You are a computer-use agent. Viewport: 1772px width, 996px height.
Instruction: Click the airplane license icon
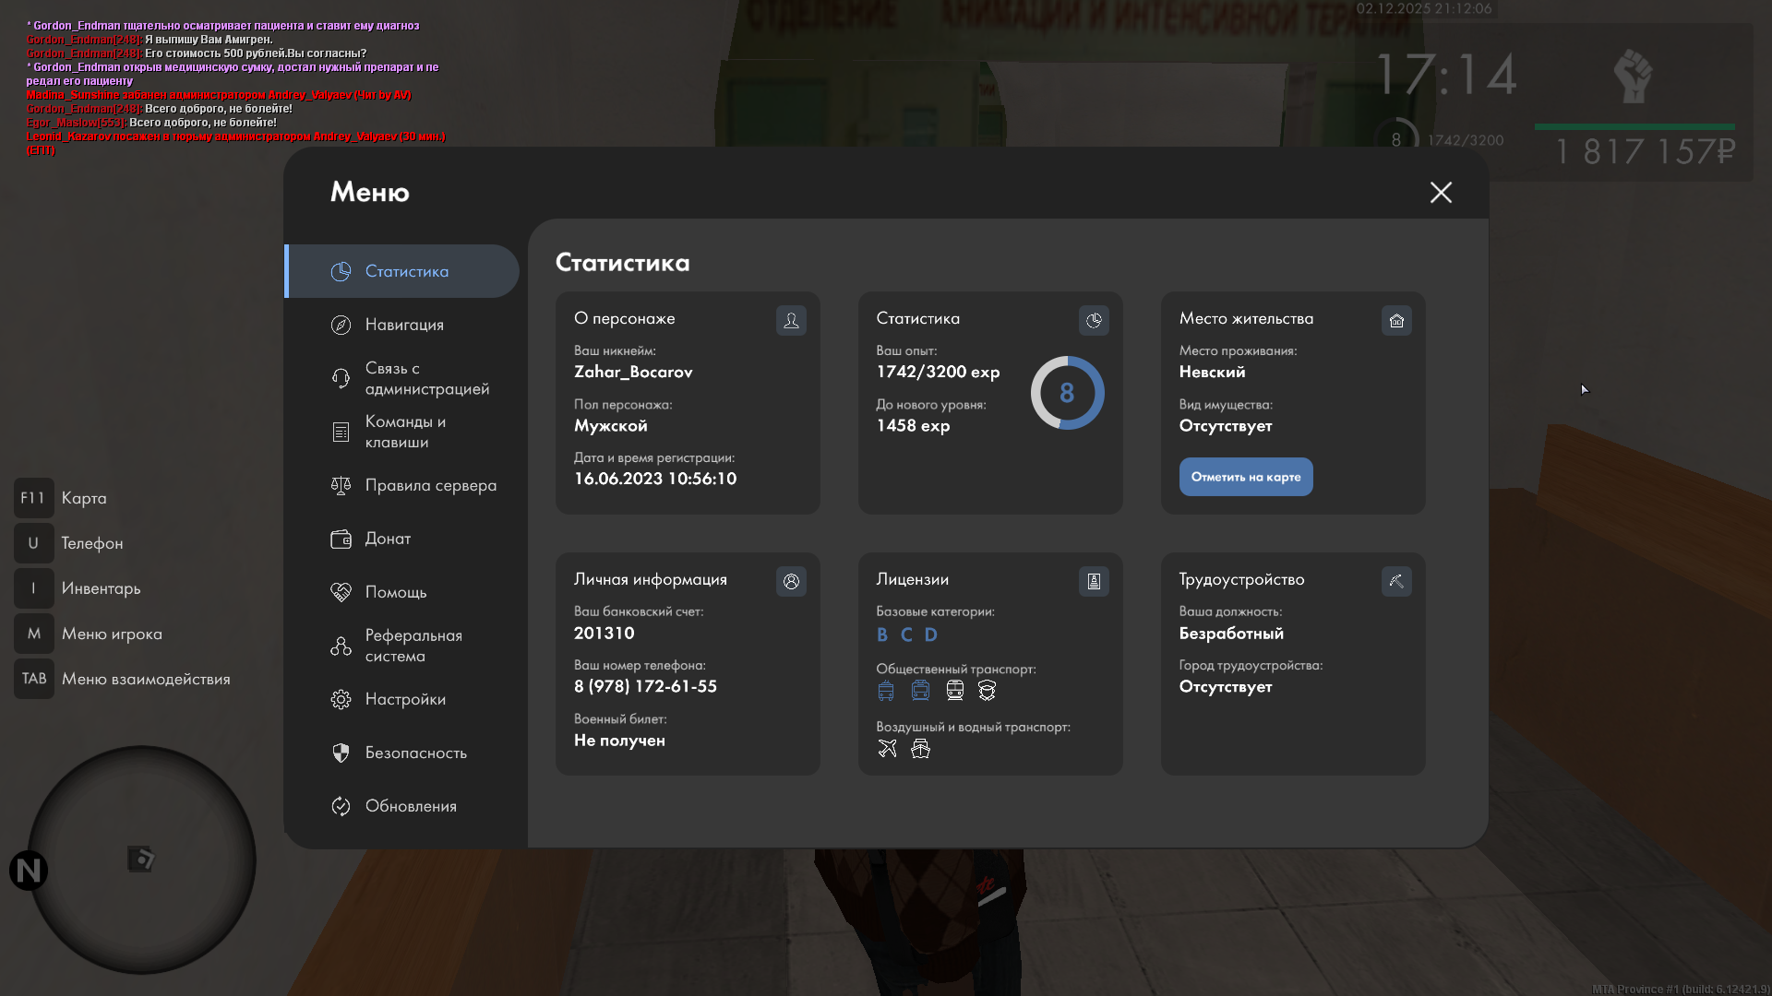(x=887, y=749)
